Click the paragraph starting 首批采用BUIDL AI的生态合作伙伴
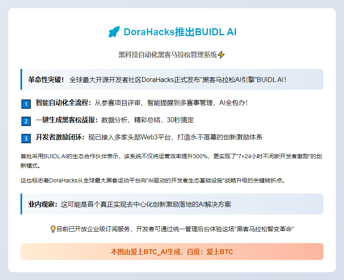This screenshot has width=344, height=280. [x=171, y=161]
